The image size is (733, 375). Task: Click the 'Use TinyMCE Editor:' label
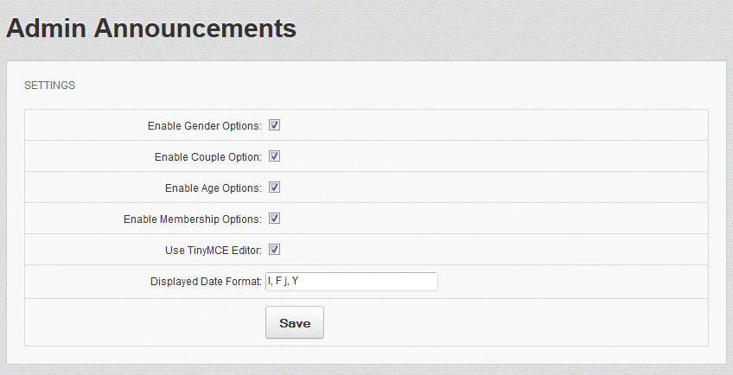tap(213, 251)
